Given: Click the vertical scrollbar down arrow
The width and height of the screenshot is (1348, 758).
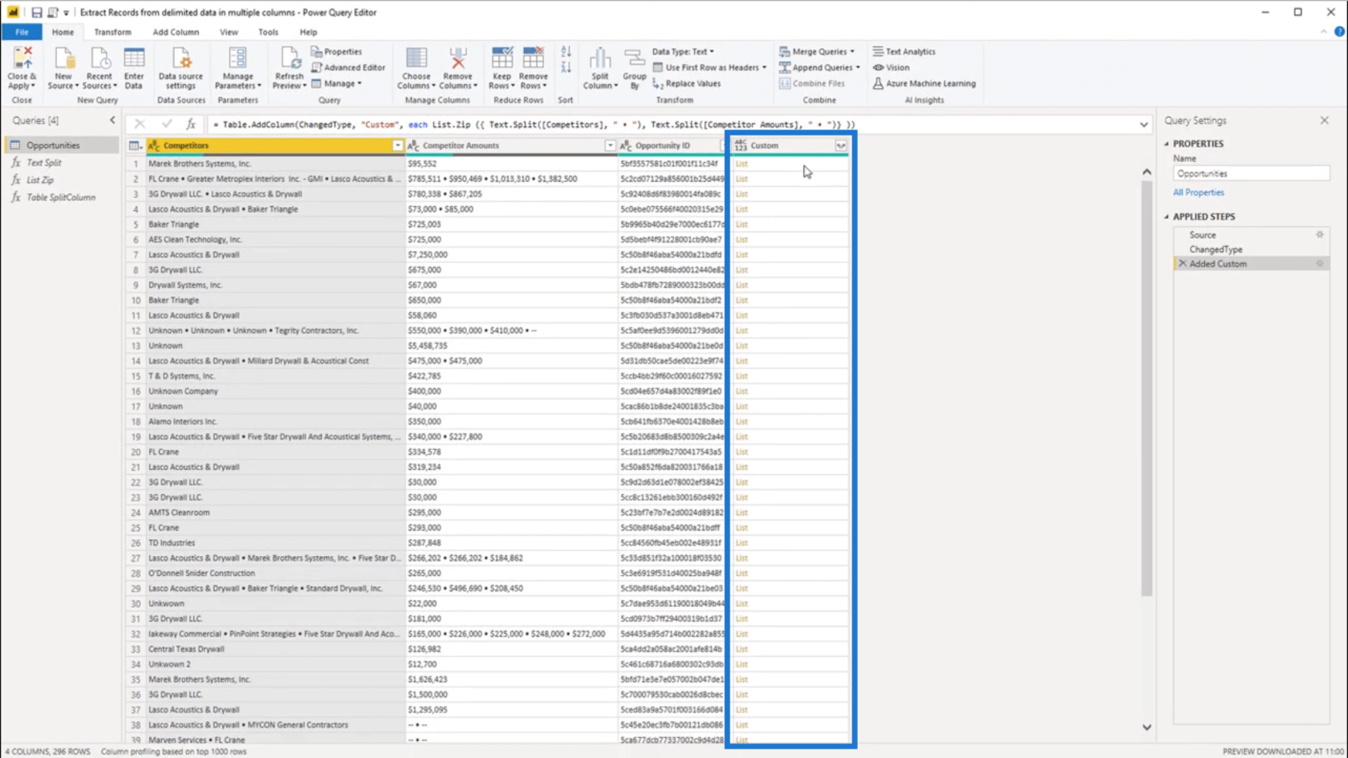Looking at the screenshot, I should [x=1147, y=727].
